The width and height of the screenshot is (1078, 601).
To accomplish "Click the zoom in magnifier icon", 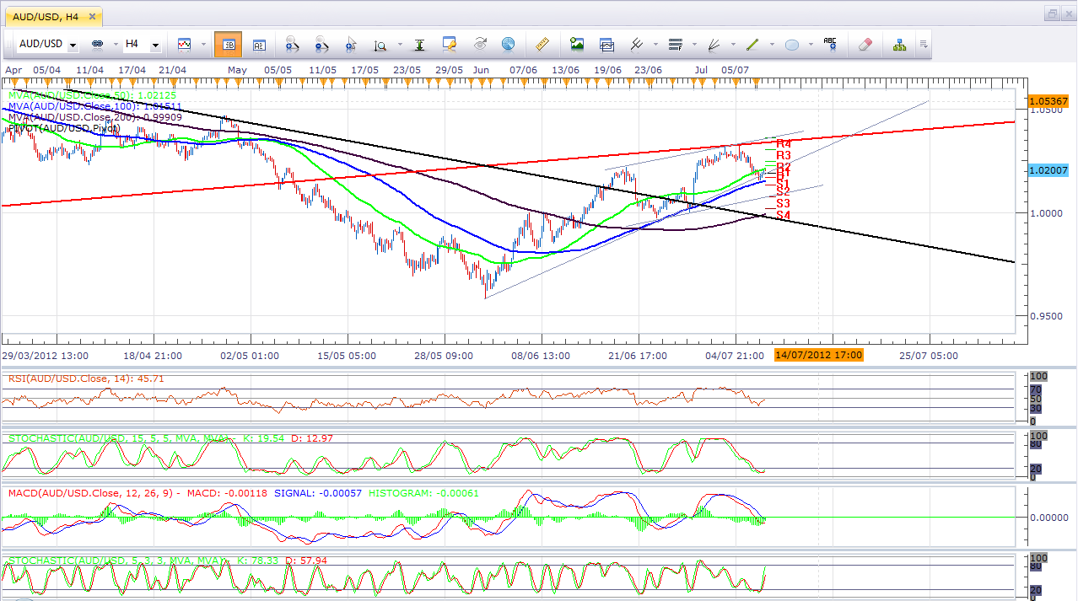I will (x=293, y=44).
